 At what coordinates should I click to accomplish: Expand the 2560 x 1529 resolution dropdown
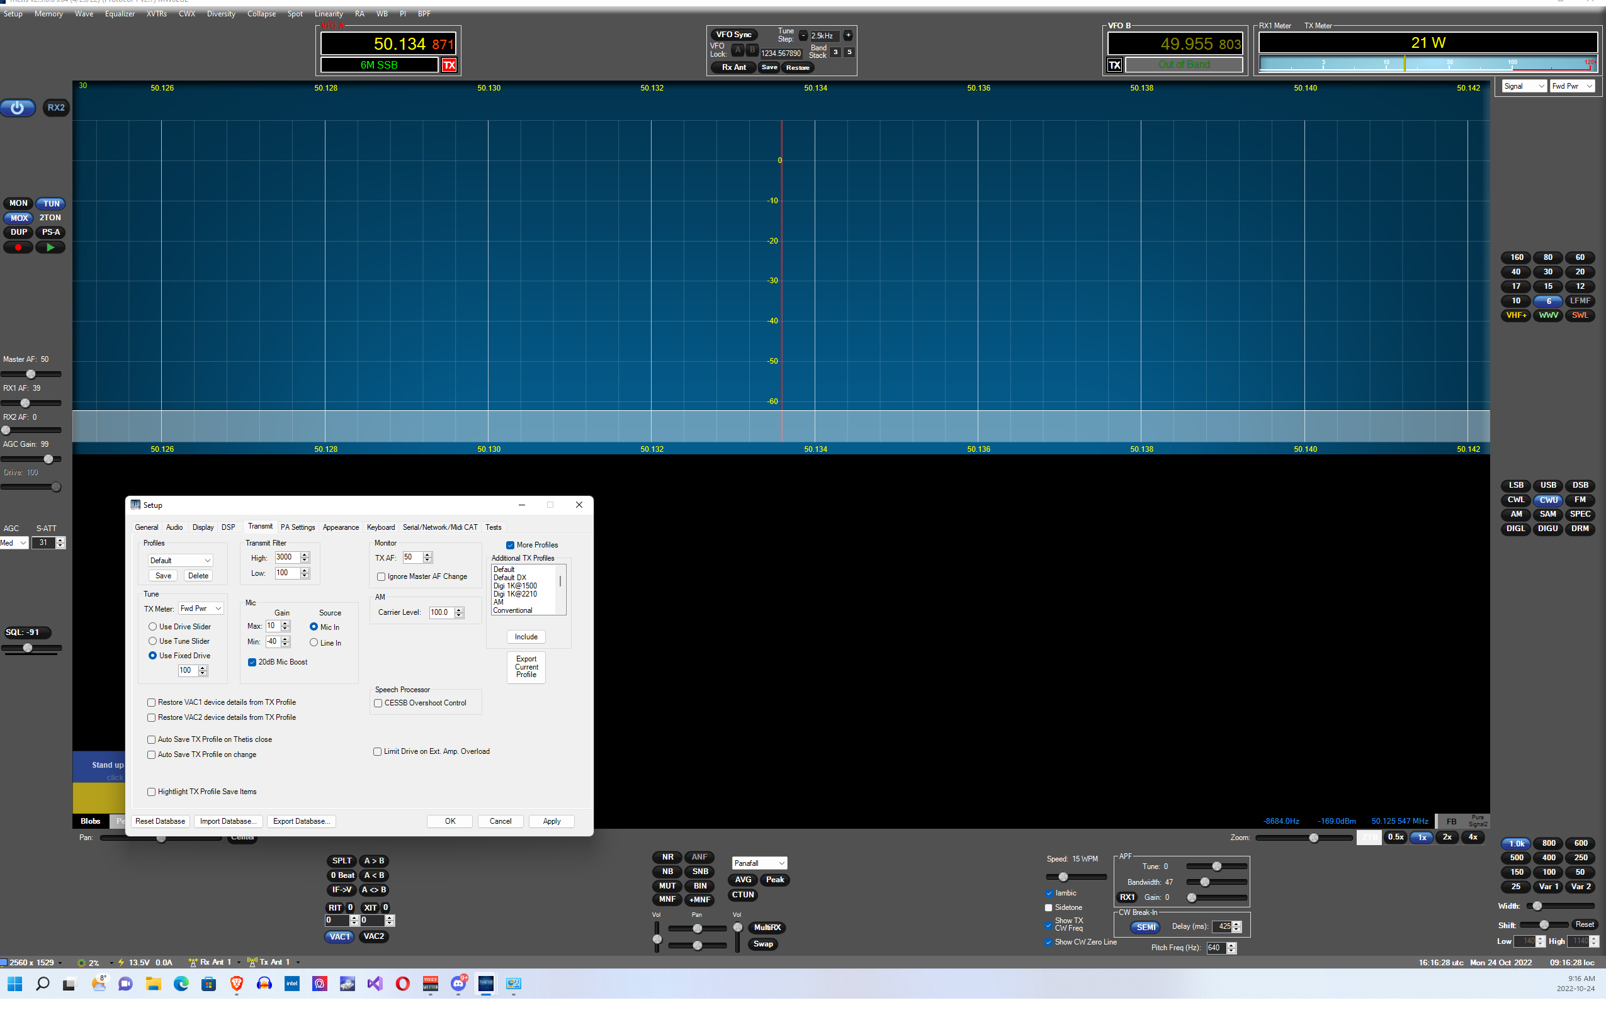60,963
